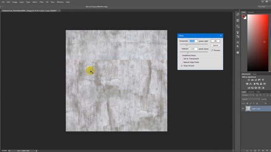Screen dimensions: 271x152
Task: Toggle the Preview checkbox in Offset dialog
Action: point(212,50)
